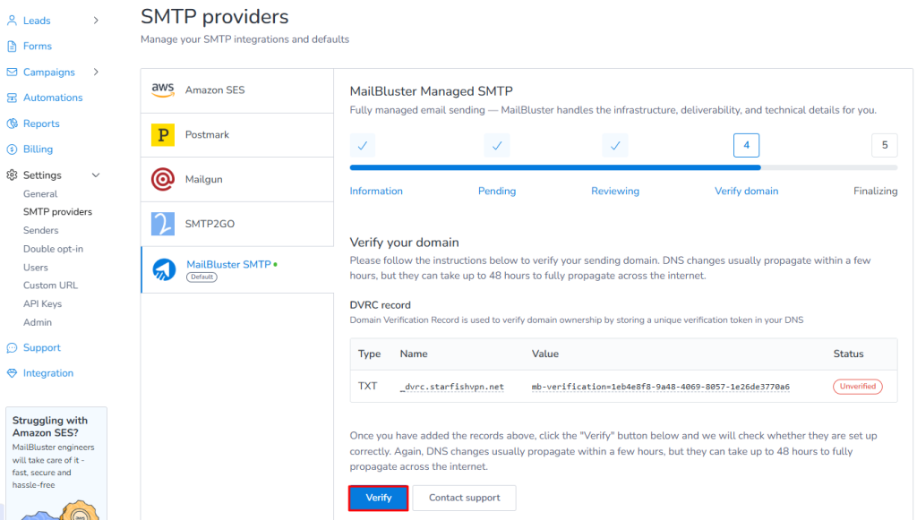Screen dimensions: 917x520
Task: Open Senders settings
Action: point(41,230)
